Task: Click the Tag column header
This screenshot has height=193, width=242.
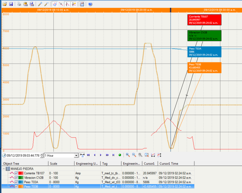Action: point(111,163)
